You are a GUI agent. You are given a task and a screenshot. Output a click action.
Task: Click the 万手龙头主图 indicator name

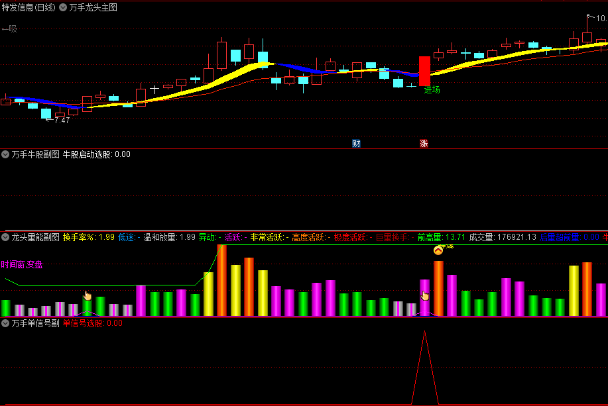[93, 7]
